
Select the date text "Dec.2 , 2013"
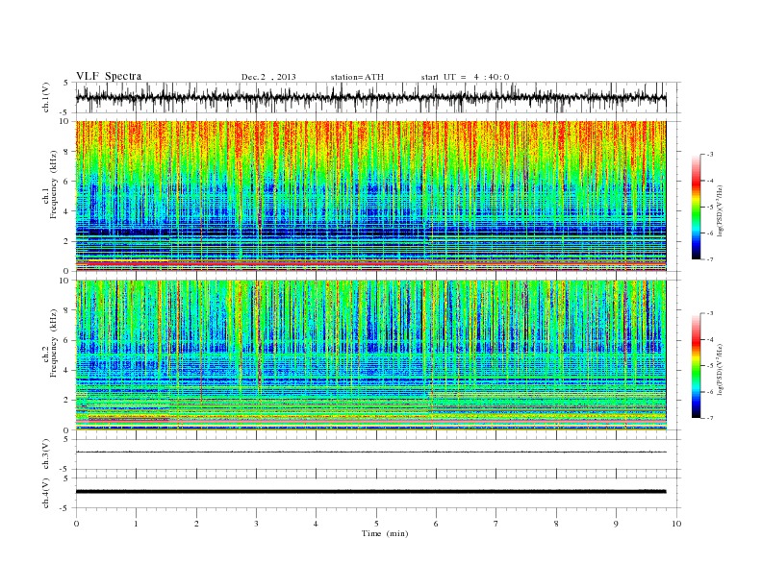click(268, 77)
